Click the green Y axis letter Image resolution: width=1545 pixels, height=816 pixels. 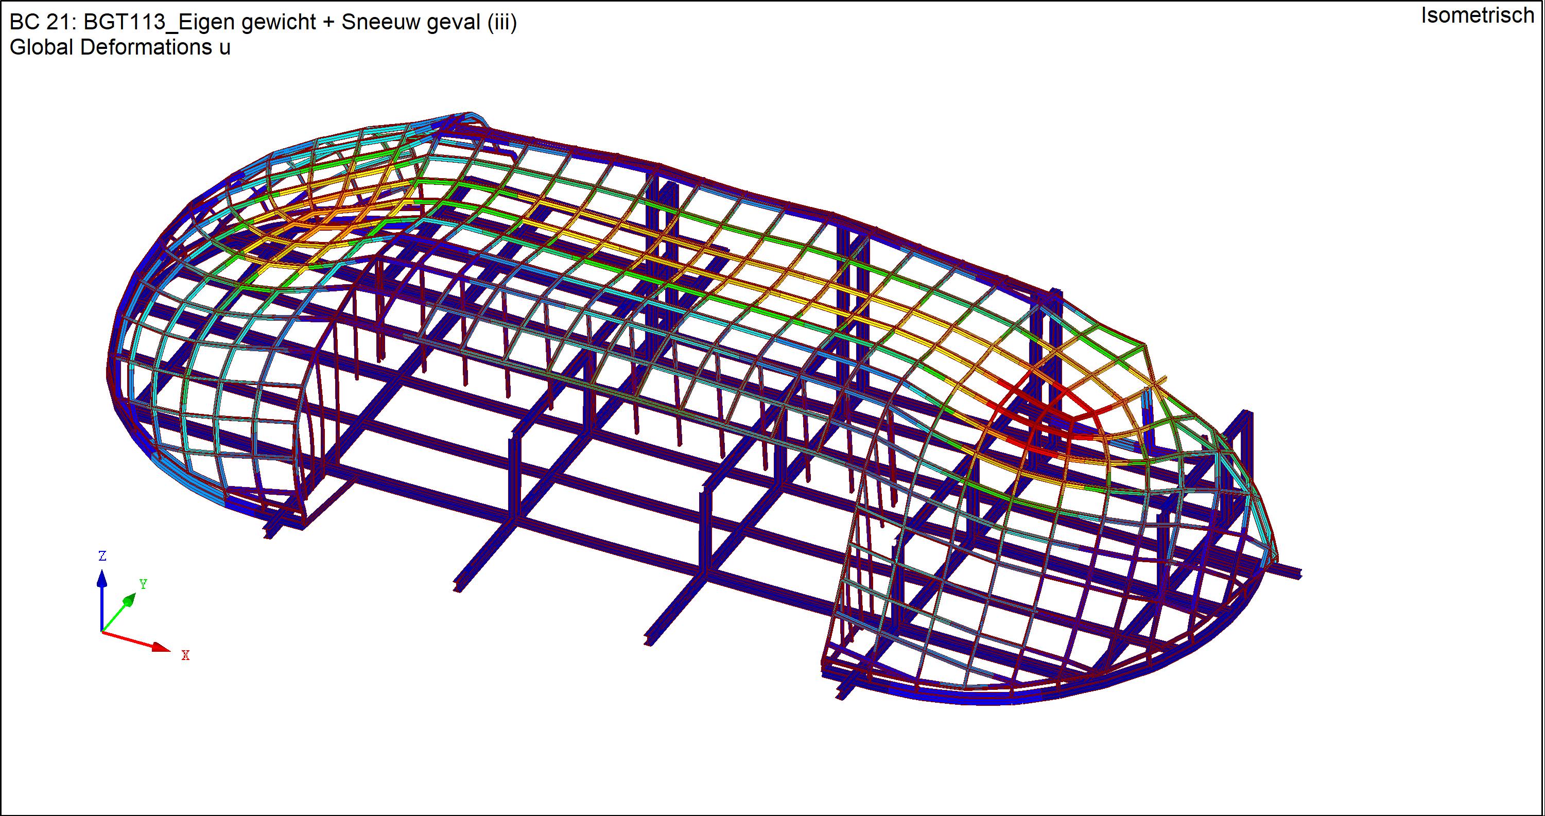(143, 583)
